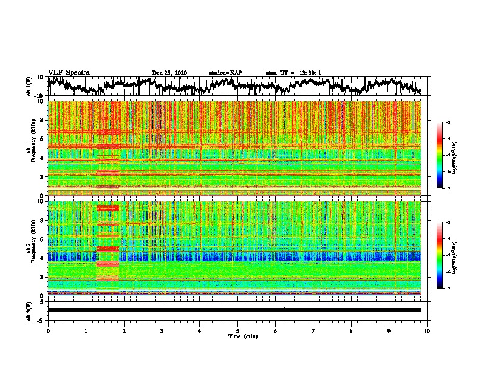Click the "ch.2 Frequency (kHz)" axis label
The height and width of the screenshot is (371, 481).
point(31,241)
